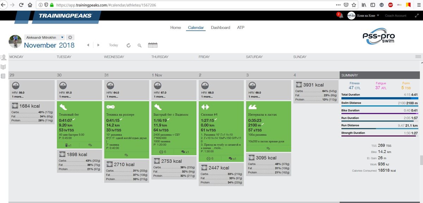Screen dimensions: 423x203
Task: Expand '...more' in Силовая #4 description
Action: tap(218, 148)
